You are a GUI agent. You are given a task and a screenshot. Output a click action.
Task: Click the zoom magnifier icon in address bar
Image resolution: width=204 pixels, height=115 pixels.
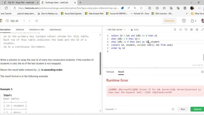click(135, 8)
